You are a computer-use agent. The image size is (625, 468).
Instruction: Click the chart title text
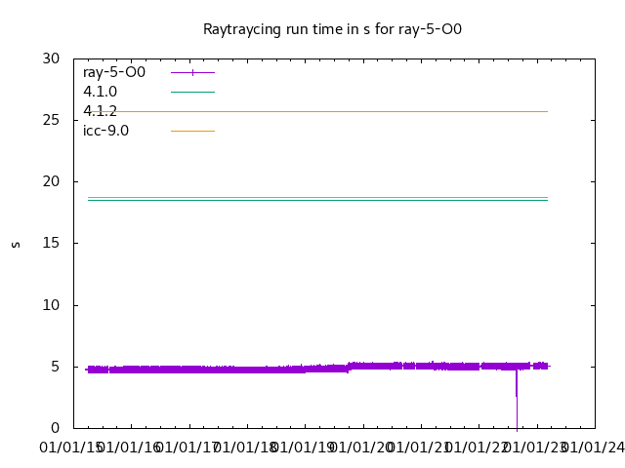[x=332, y=29]
